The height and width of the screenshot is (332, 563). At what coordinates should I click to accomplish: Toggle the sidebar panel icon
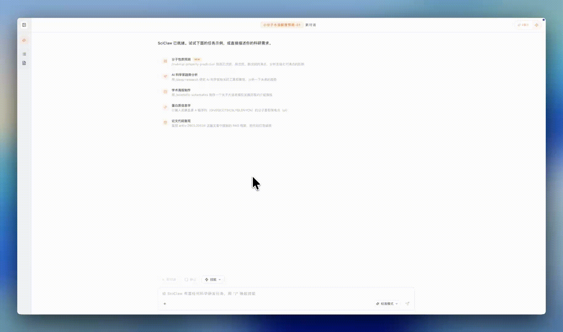24,25
